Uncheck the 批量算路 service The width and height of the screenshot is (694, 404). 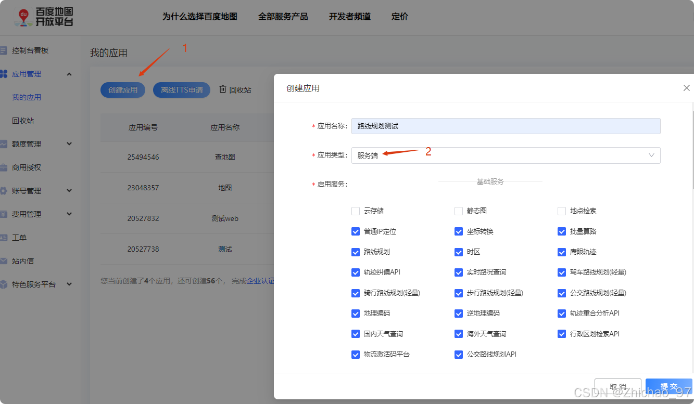tap(562, 231)
